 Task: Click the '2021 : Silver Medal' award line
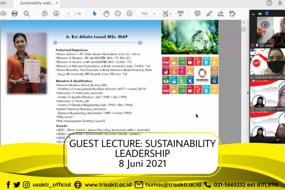(103, 130)
